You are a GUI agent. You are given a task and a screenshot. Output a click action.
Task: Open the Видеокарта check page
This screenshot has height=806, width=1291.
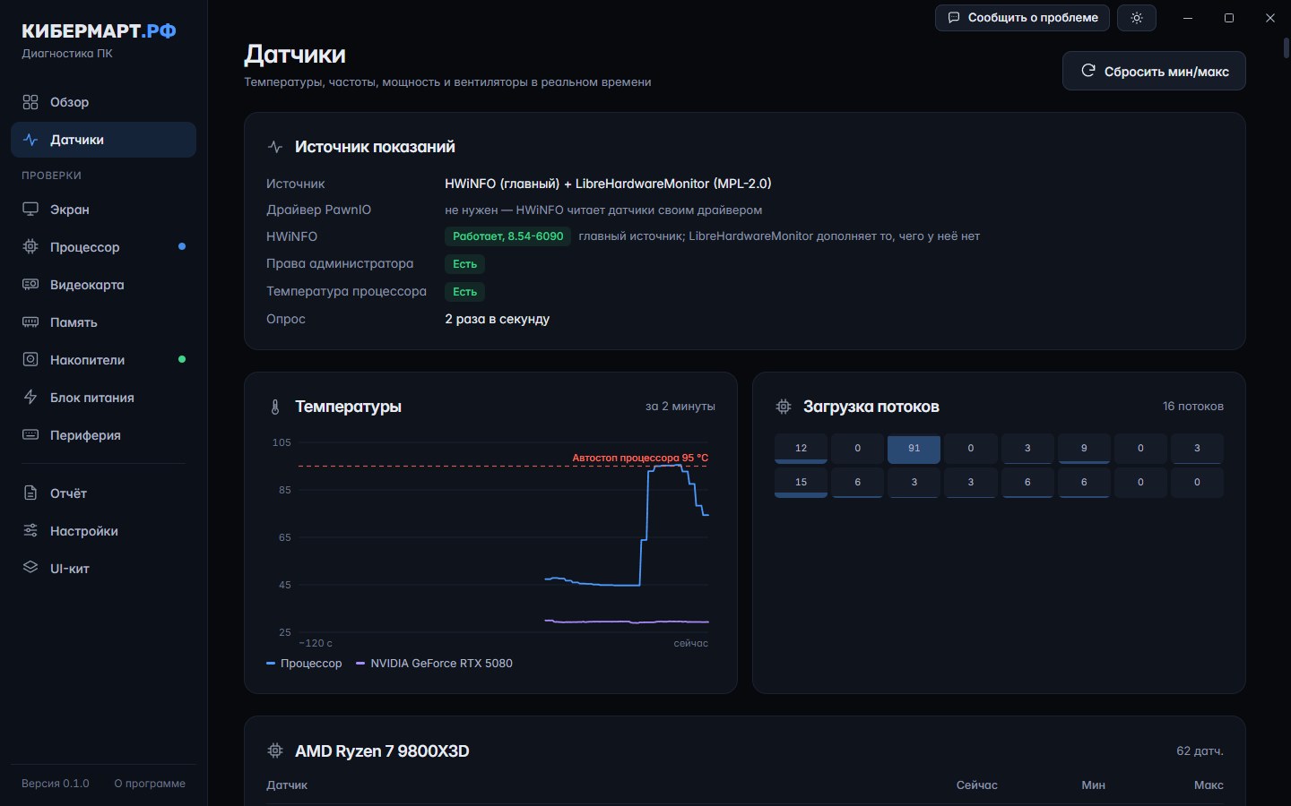[104, 285]
